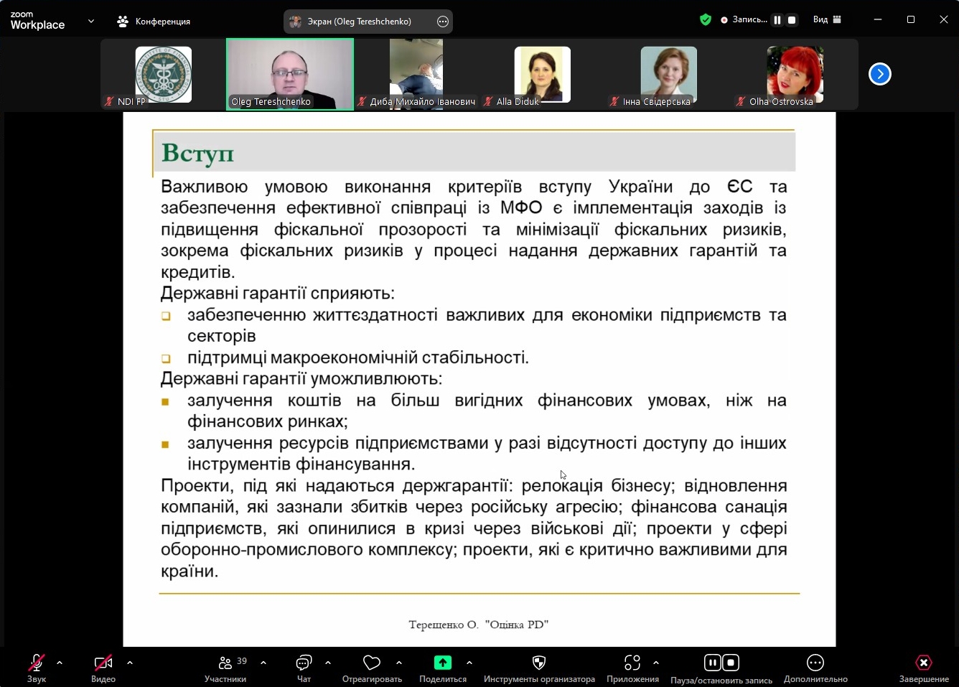Pause recording in the bottom toolbar
The height and width of the screenshot is (687, 959).
(712, 663)
